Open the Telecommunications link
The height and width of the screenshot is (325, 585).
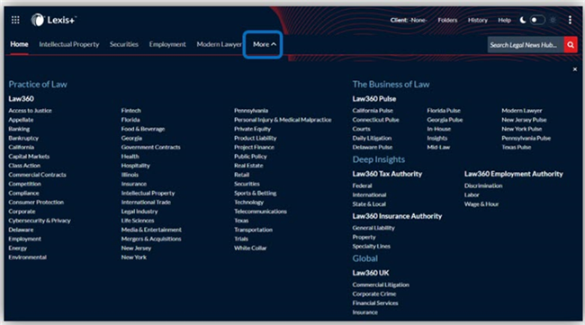click(x=260, y=212)
